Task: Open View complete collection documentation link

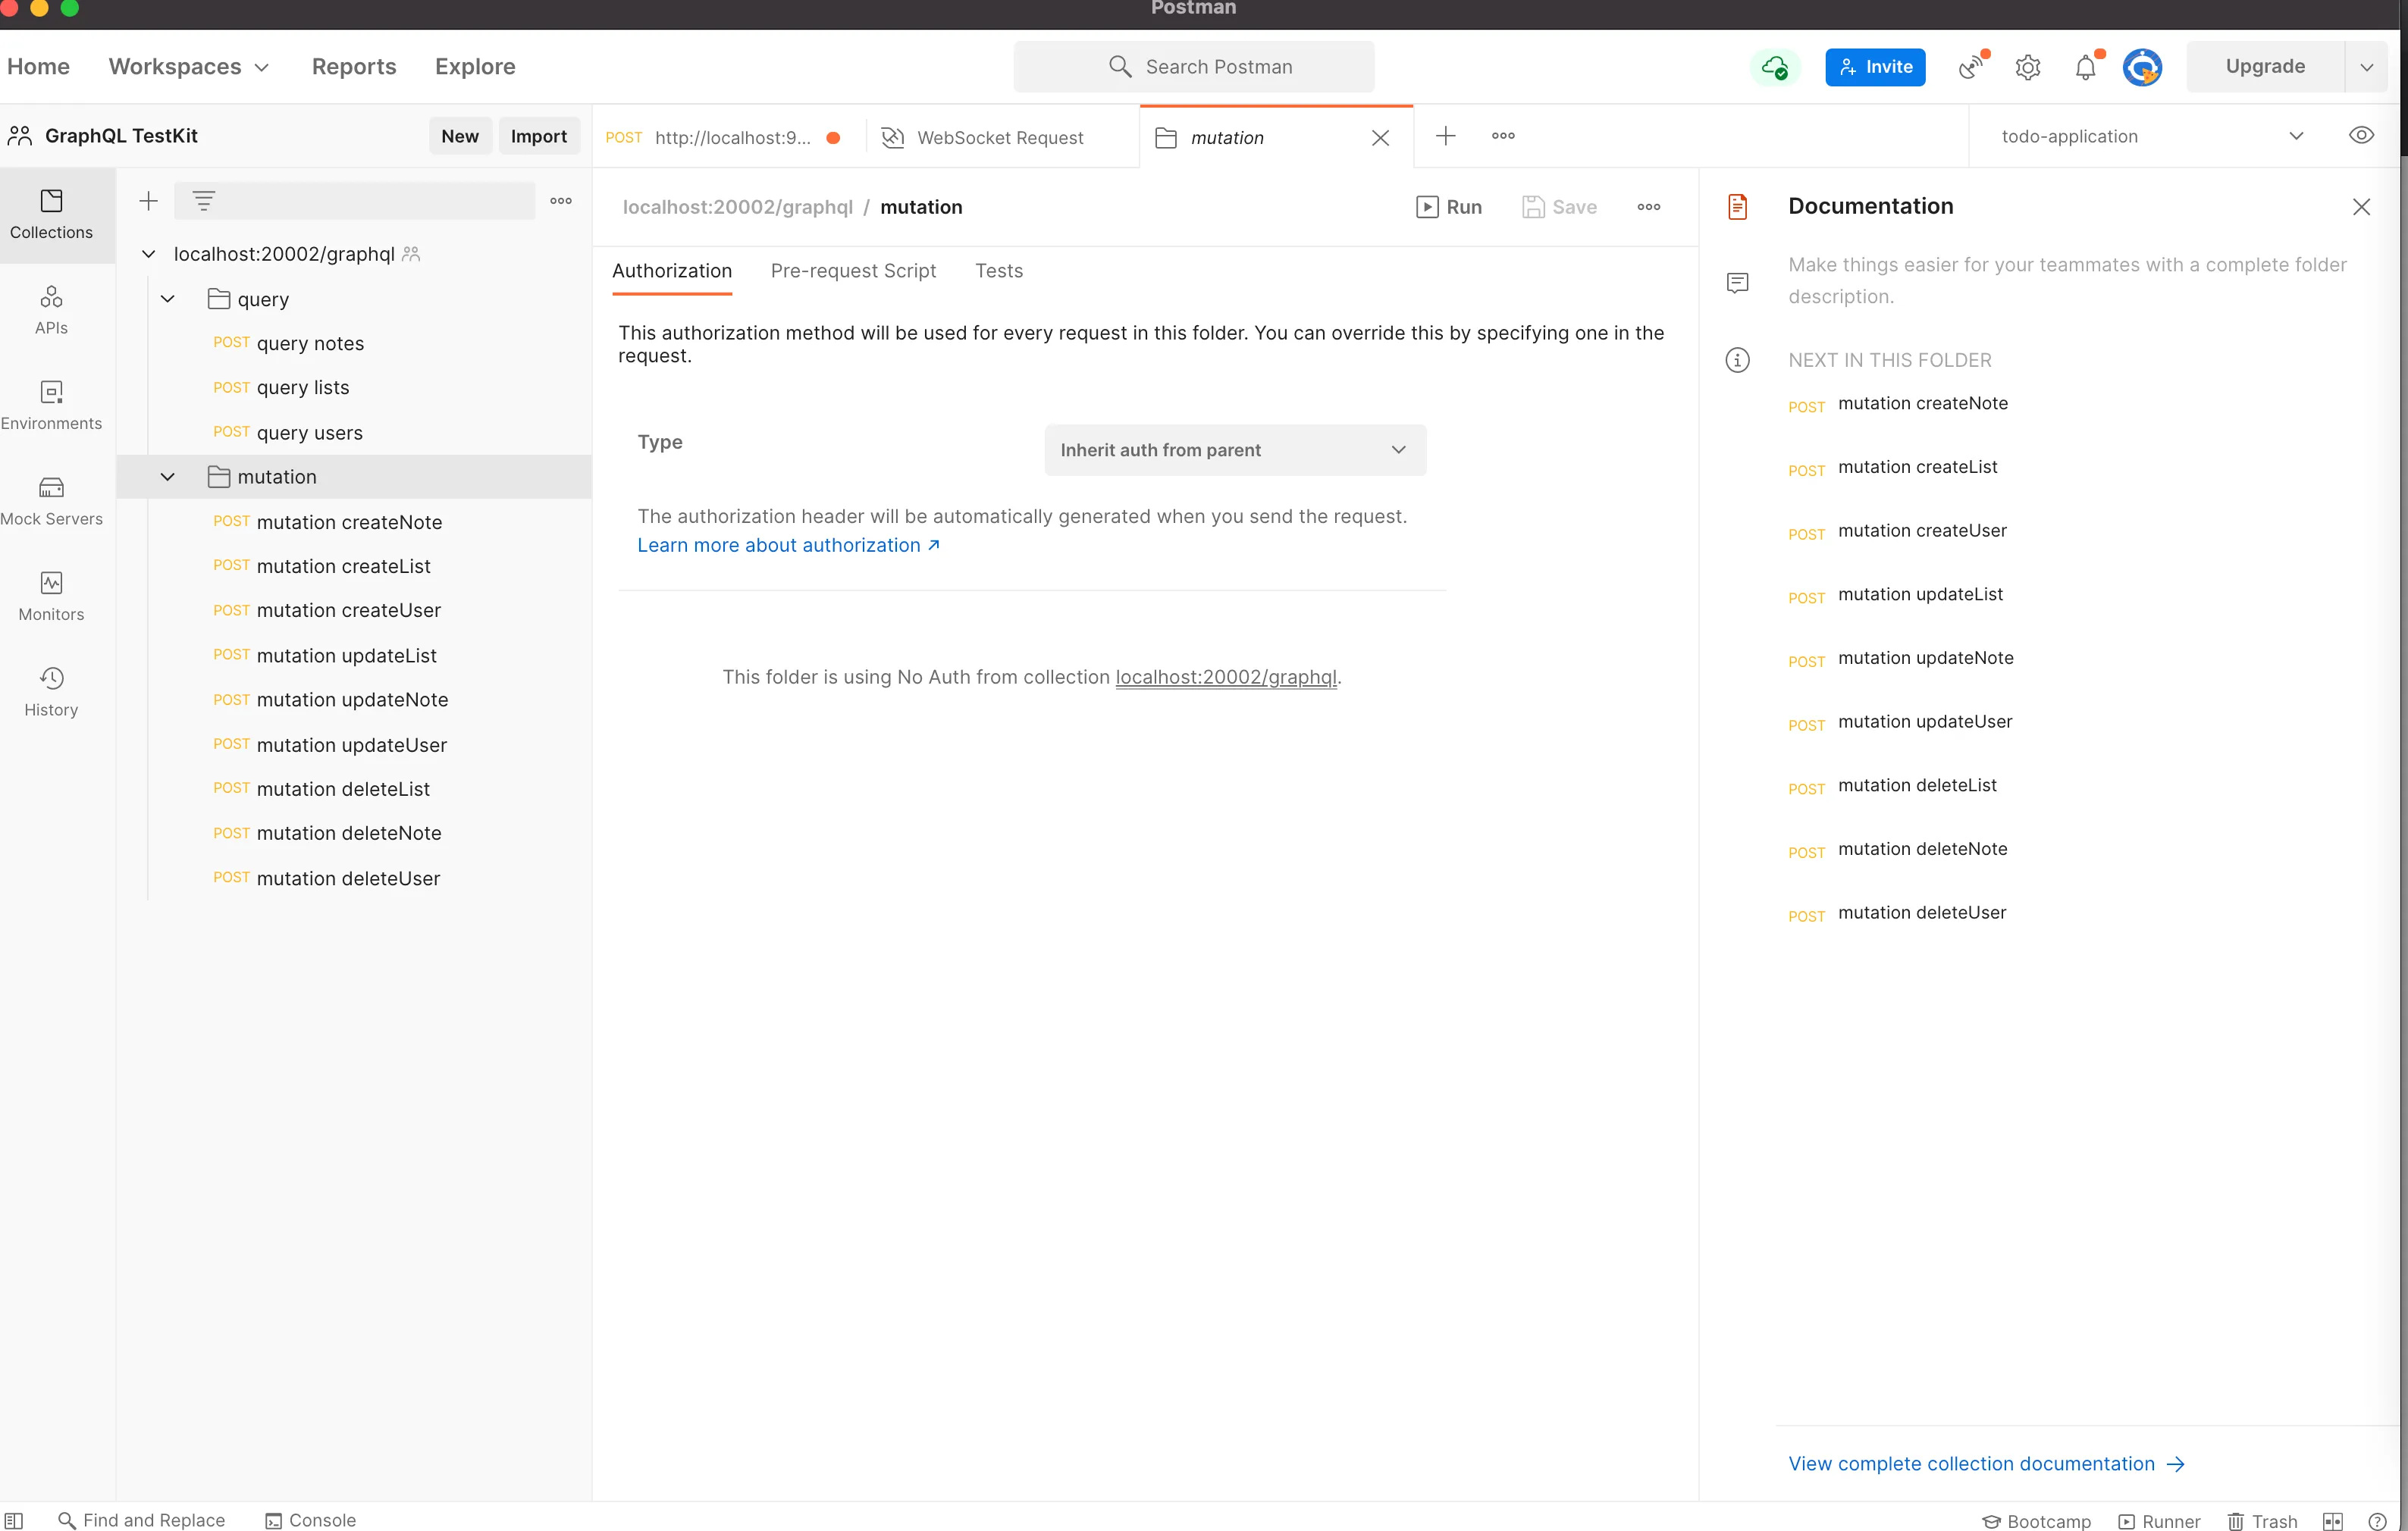Action: [1987, 1463]
